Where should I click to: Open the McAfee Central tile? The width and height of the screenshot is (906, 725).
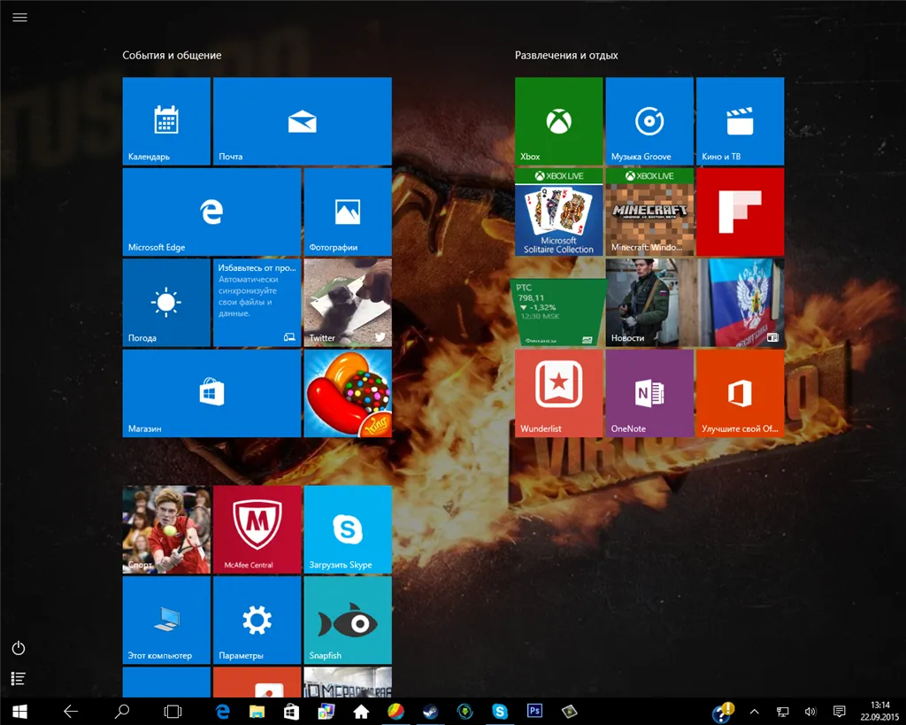257,529
